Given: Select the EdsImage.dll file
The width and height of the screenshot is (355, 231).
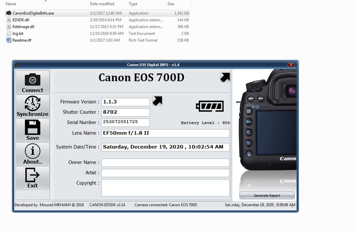Looking at the screenshot, I should tap(23, 27).
